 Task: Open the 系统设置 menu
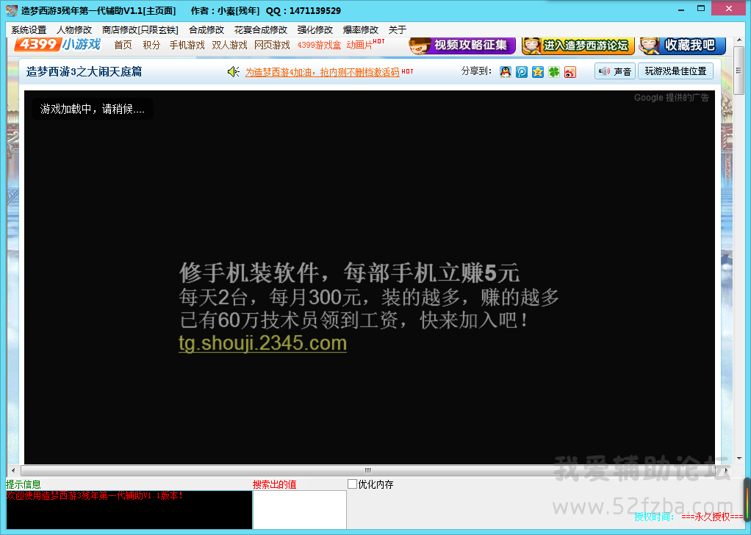click(29, 29)
